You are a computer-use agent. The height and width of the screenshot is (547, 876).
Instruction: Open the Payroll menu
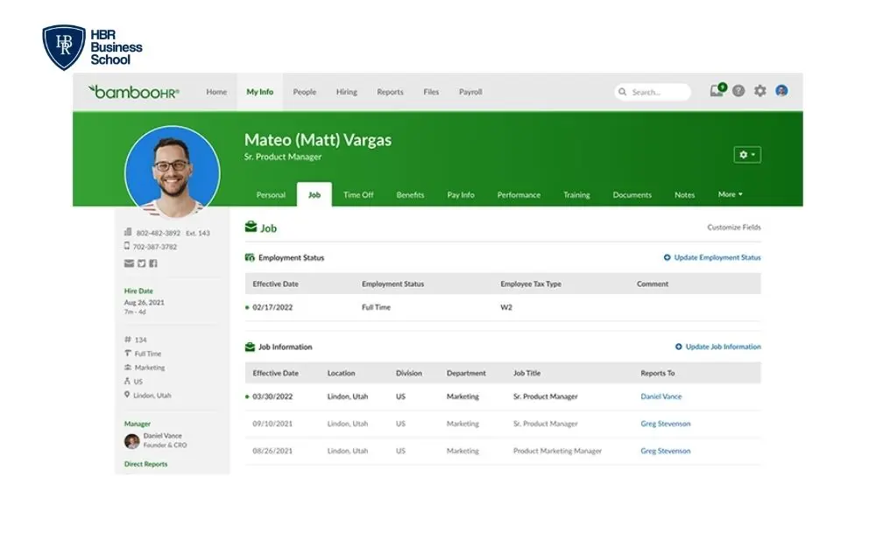(x=470, y=92)
